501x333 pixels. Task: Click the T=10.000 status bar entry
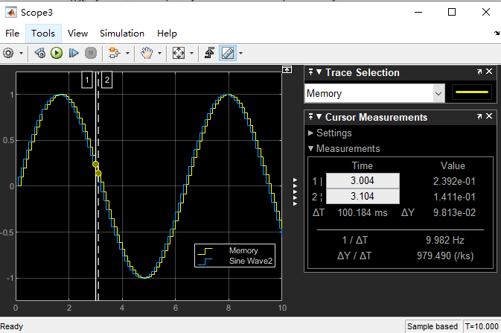click(482, 326)
